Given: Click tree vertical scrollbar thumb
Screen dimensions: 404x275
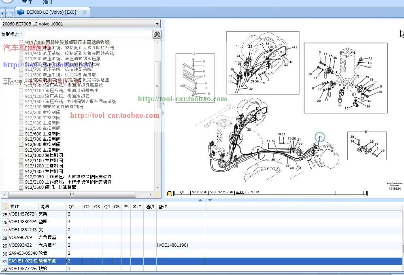Looking at the screenshot, I should click(x=157, y=85).
